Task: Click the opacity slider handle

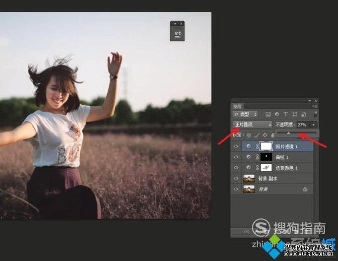Action: pyautogui.click(x=288, y=133)
